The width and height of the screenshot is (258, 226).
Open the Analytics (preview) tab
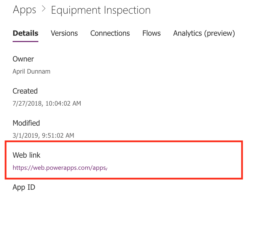click(x=204, y=33)
